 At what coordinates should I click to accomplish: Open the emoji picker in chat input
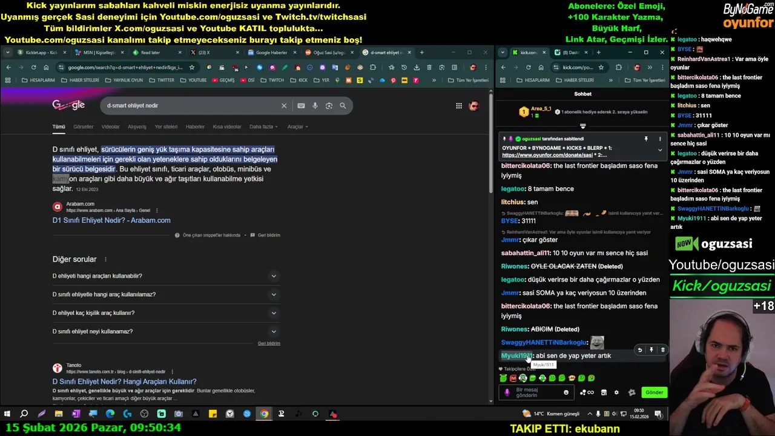tap(566, 392)
